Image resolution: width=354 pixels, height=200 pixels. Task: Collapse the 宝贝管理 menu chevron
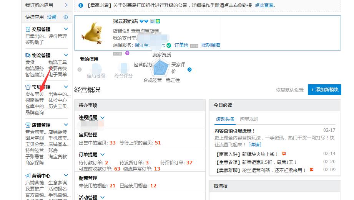point(66,87)
